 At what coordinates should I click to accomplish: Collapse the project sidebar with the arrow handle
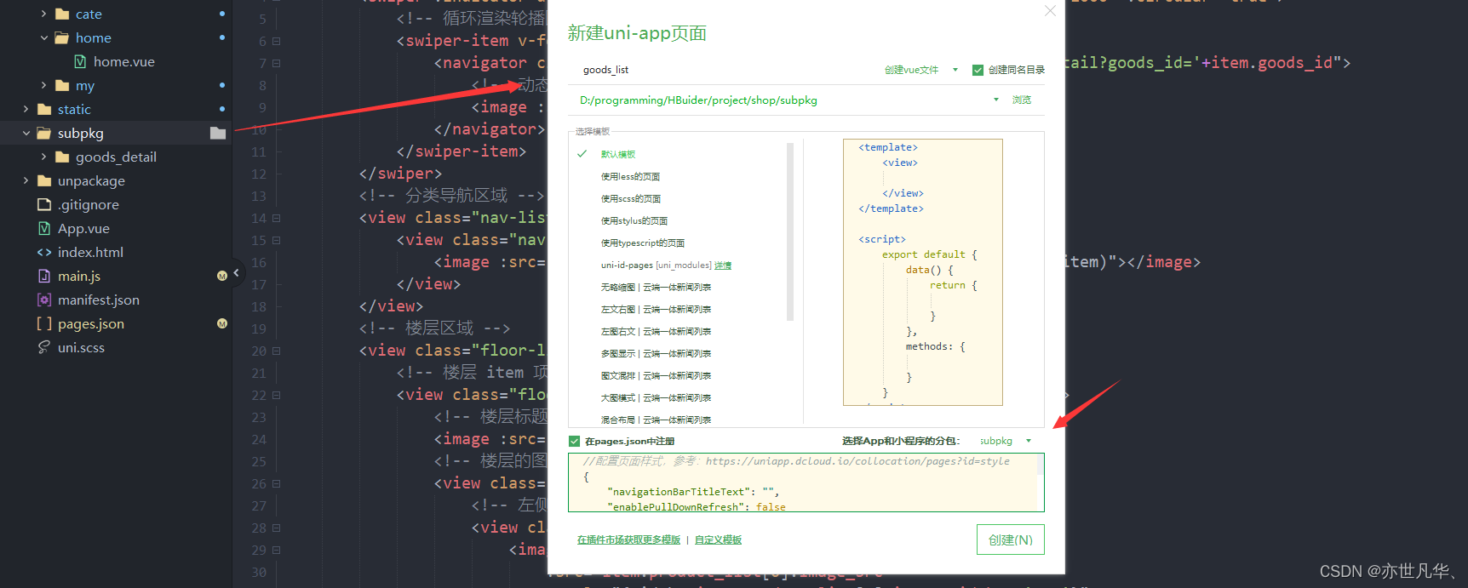(x=236, y=273)
